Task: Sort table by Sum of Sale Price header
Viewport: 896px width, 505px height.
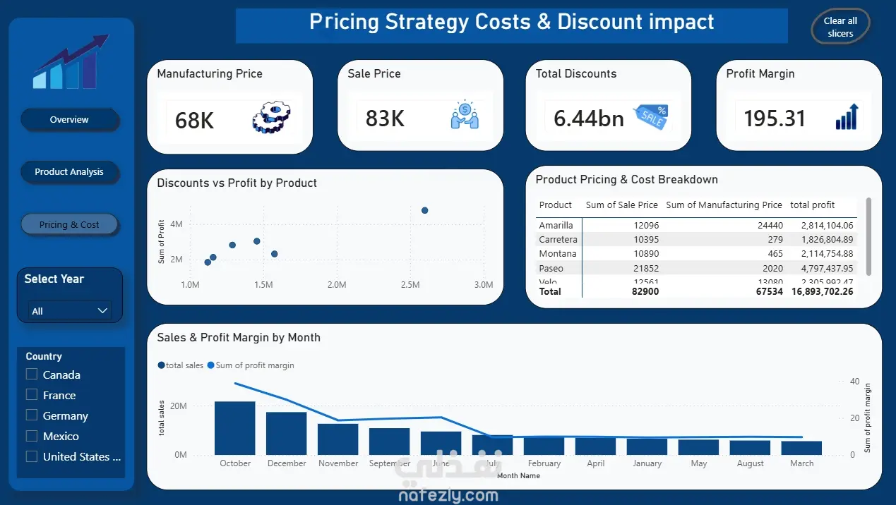Action: tap(622, 205)
